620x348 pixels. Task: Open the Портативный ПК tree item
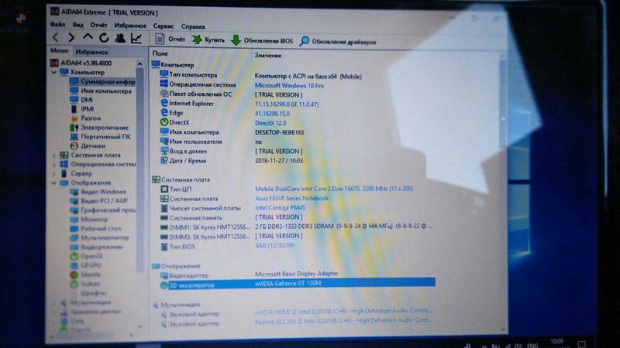coord(105,137)
